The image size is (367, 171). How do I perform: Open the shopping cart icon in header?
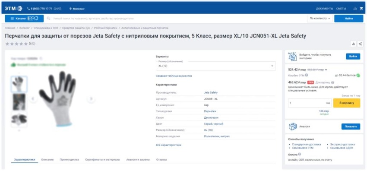[x=361, y=9]
